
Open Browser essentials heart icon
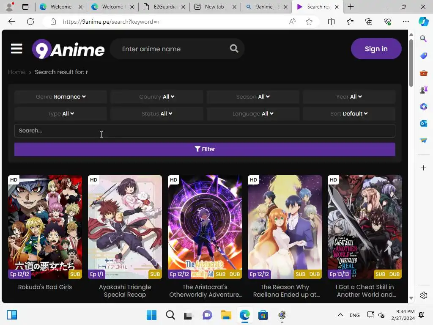coord(387,22)
